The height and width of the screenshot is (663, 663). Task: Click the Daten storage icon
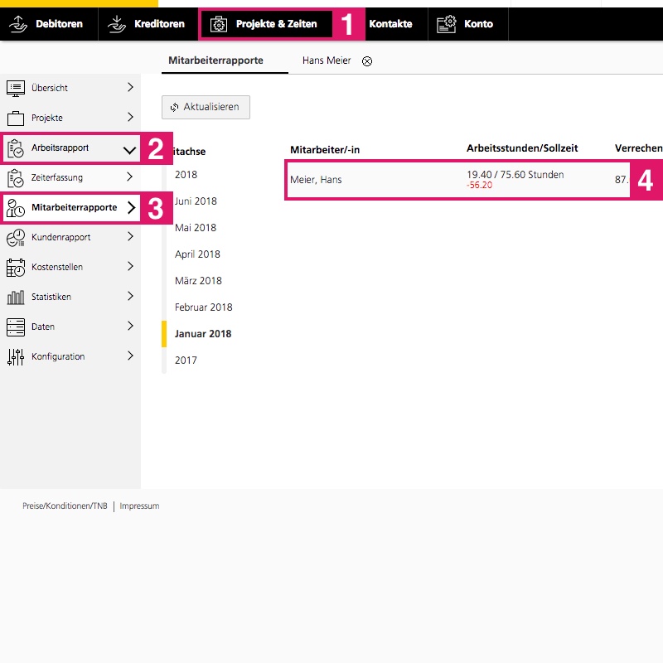click(16, 327)
